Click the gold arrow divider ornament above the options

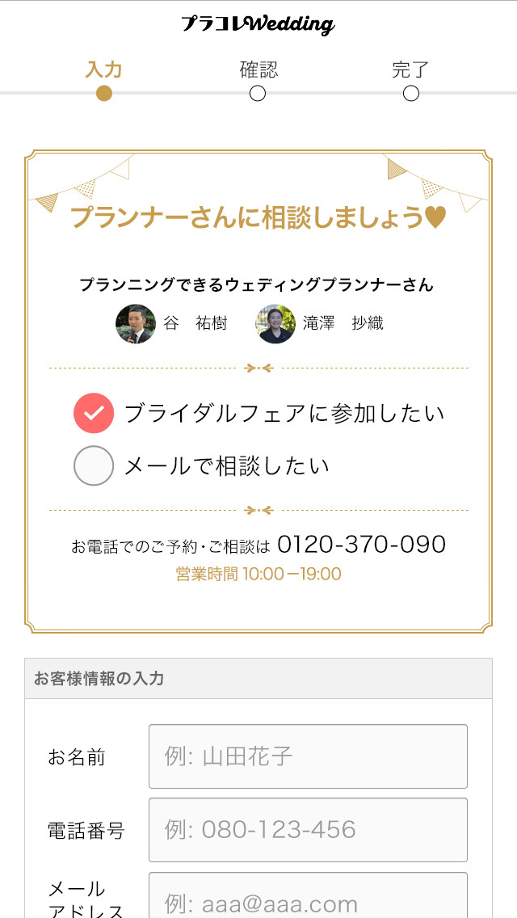tap(258, 368)
